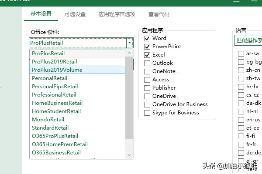This screenshot has width=262, height=174.
Task: Enable the zh-cn language checkbox
Action: [x=241, y=70]
